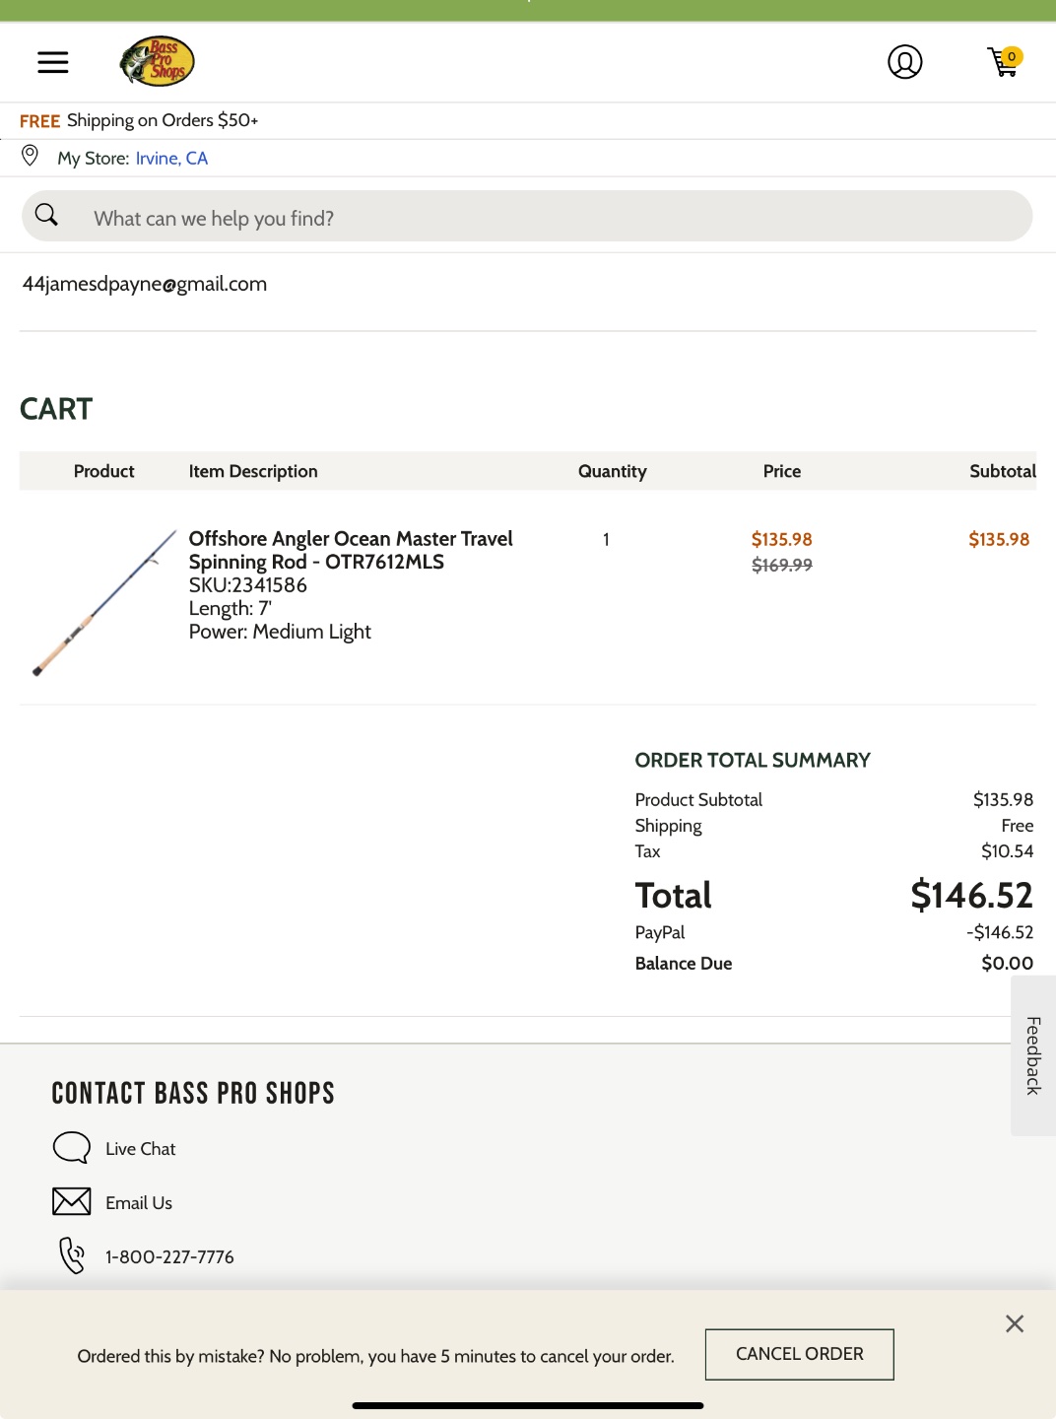Click the Email Us envelope icon

(x=71, y=1201)
